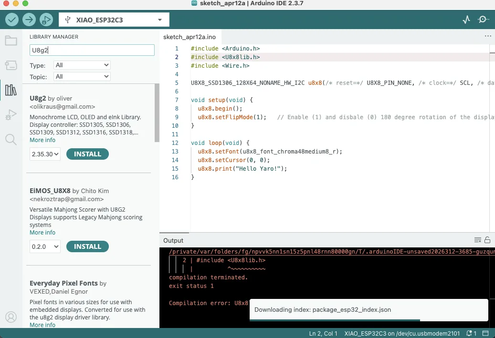Upload the sketch to the board
The width and height of the screenshot is (495, 338).
coord(29,20)
